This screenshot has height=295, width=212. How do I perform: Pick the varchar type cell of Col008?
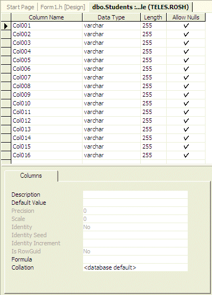(111, 86)
